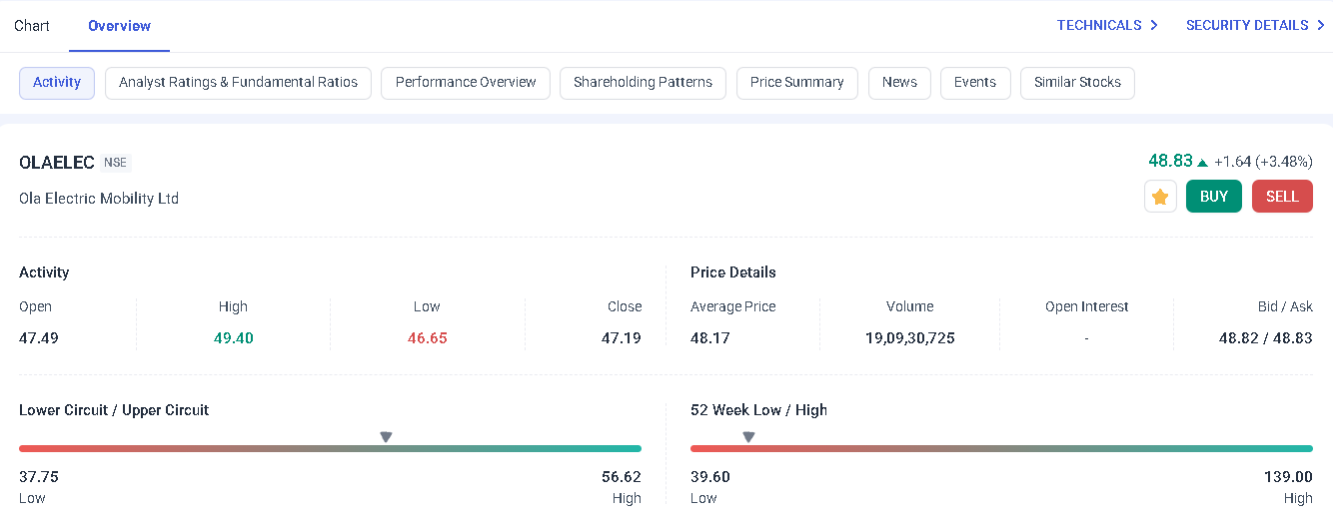View the Events section

974,83
